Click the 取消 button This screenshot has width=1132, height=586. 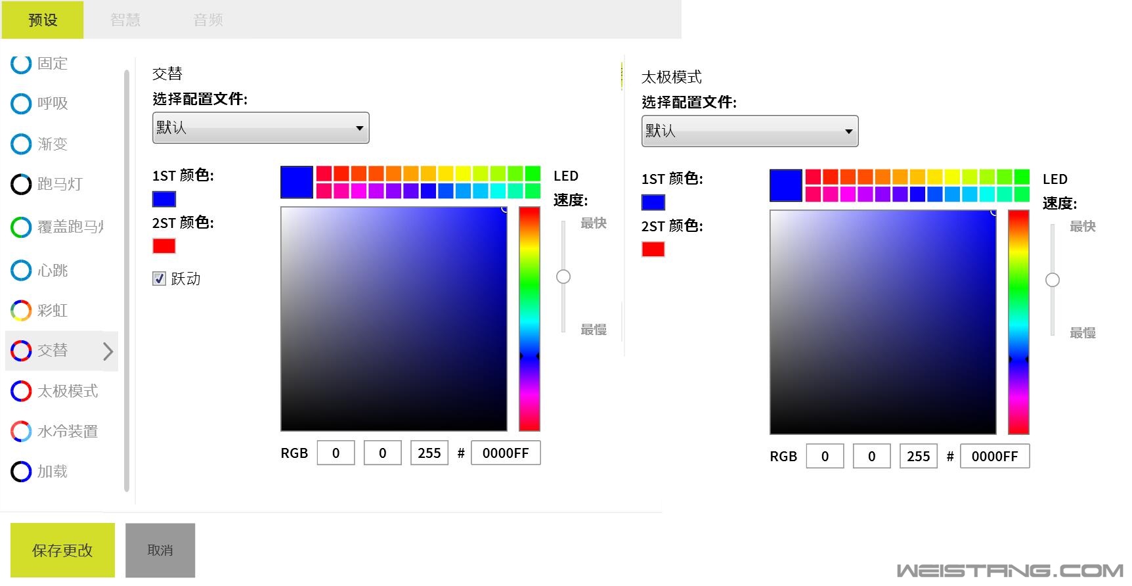point(160,550)
